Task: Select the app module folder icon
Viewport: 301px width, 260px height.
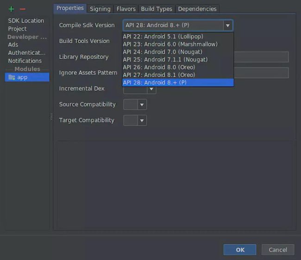Action: pyautogui.click(x=12, y=77)
